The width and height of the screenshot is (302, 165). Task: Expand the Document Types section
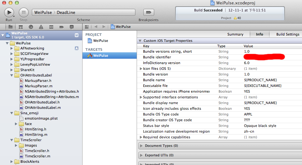point(141,146)
